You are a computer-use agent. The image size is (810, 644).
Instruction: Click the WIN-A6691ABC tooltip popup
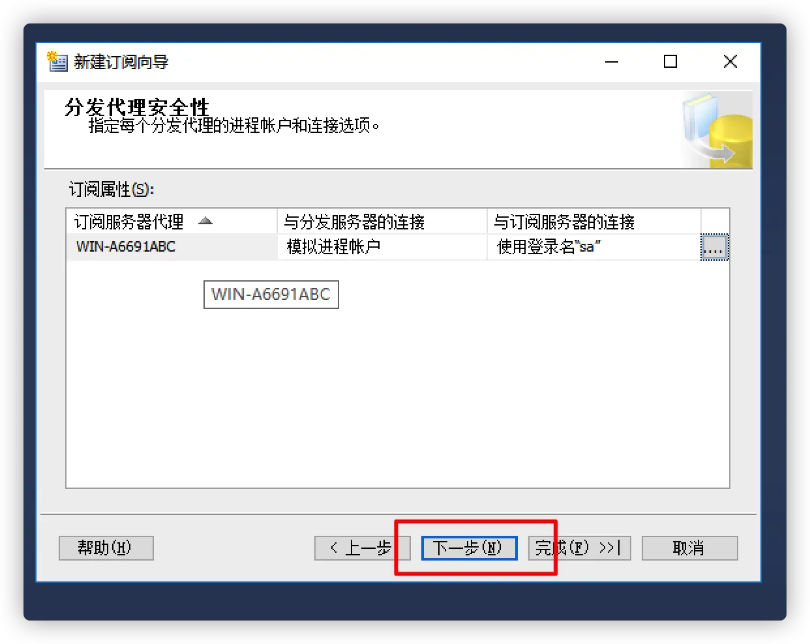point(271,295)
